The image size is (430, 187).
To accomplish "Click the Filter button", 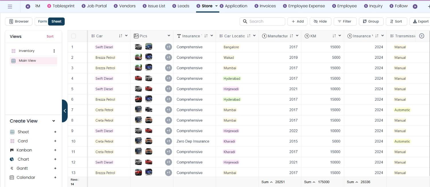I will click(x=345, y=22).
